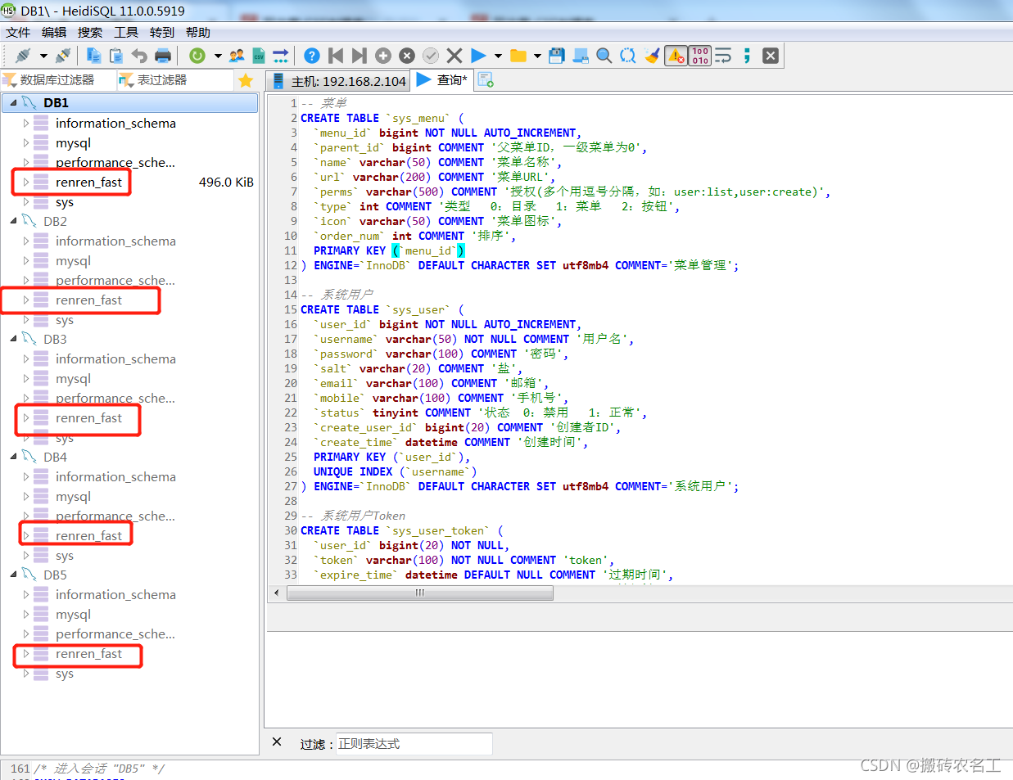Toggle the stop on errors warning icon
The image size is (1013, 780).
pyautogui.click(x=676, y=56)
